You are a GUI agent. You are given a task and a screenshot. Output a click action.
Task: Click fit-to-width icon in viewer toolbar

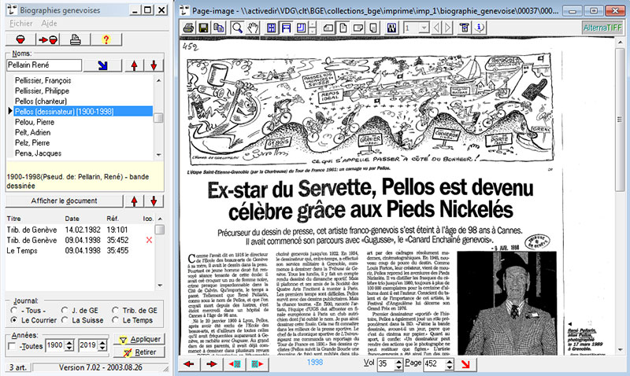(x=286, y=28)
